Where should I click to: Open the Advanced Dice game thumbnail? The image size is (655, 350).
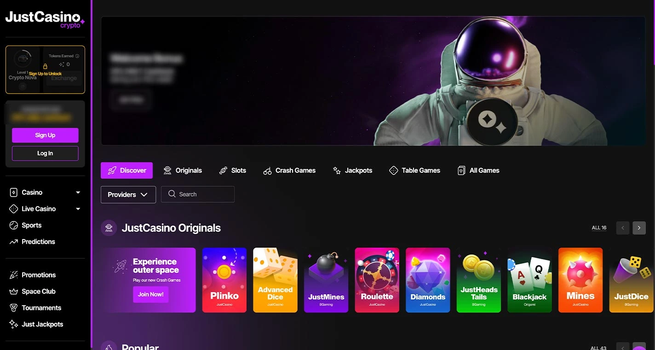click(275, 280)
